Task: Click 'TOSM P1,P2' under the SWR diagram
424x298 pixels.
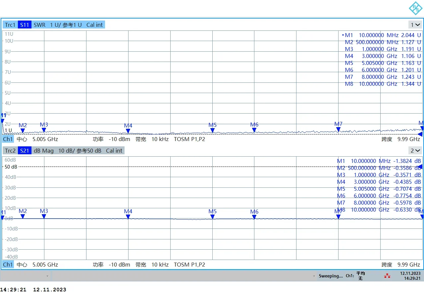Action: pos(189,139)
